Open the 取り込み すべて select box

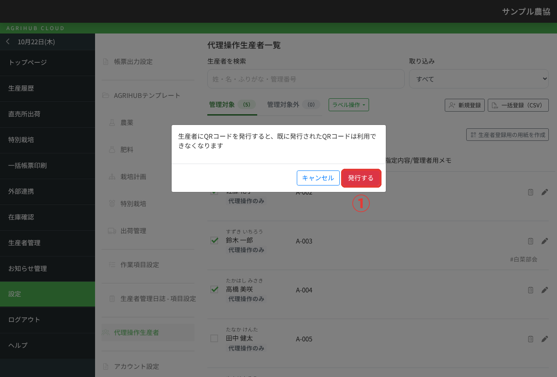click(x=479, y=79)
